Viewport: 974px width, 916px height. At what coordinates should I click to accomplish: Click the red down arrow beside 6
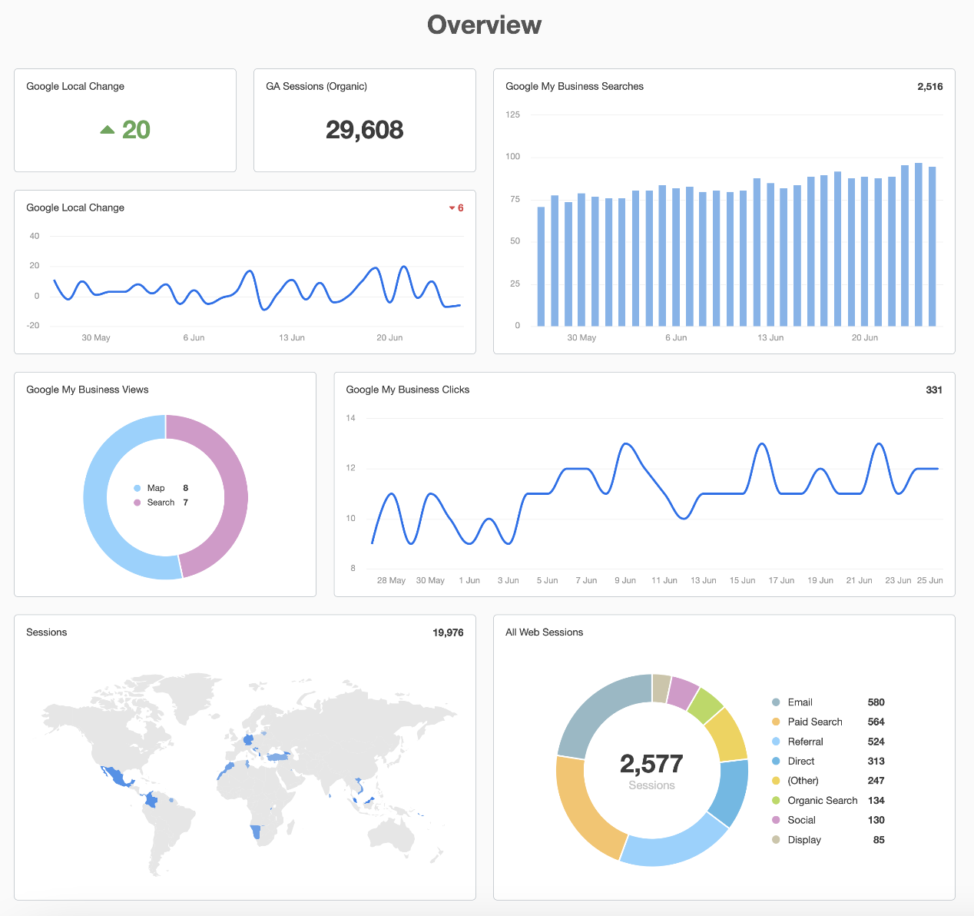452,208
